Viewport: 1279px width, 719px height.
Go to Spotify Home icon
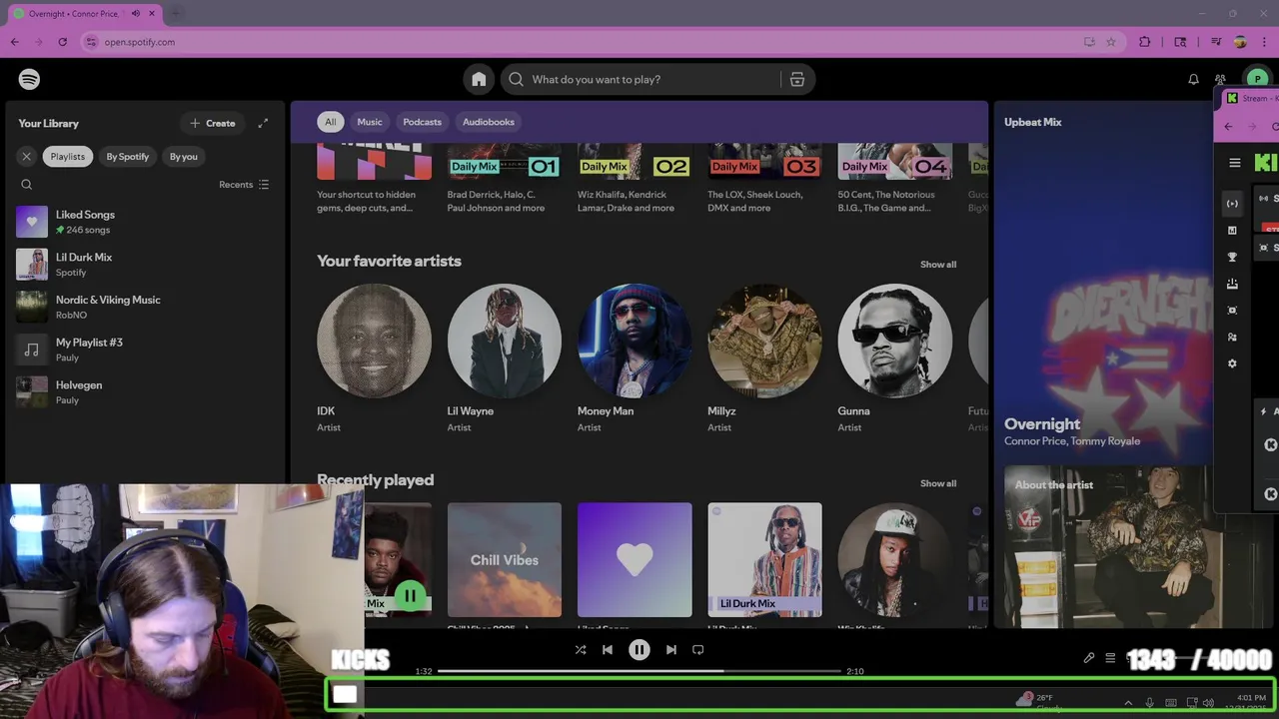[480, 79]
